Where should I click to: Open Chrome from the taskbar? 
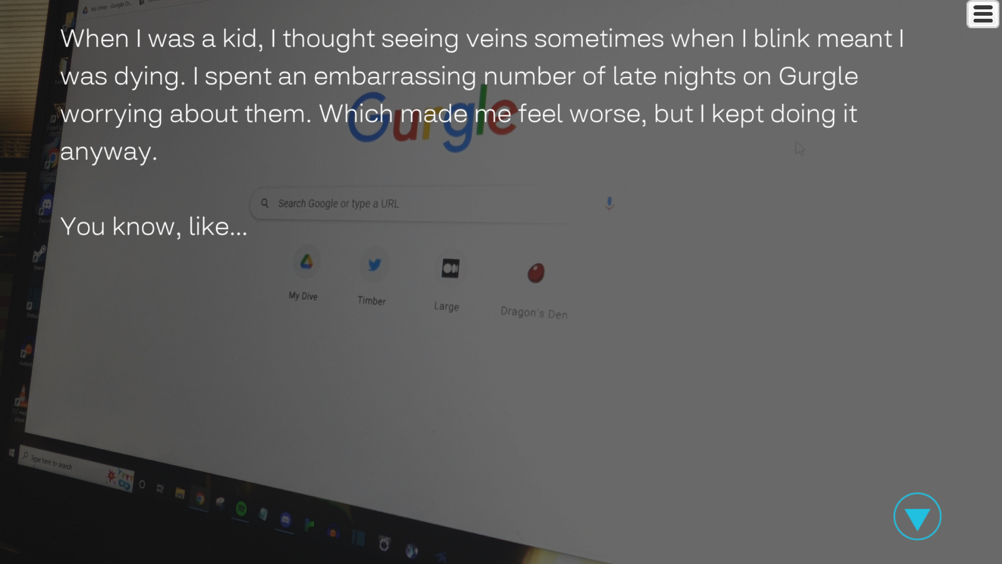[x=200, y=499]
